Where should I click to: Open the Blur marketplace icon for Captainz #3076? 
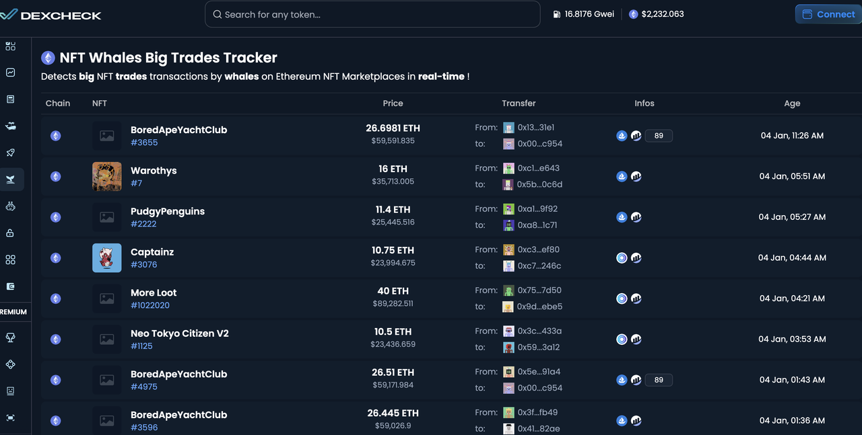[622, 258]
